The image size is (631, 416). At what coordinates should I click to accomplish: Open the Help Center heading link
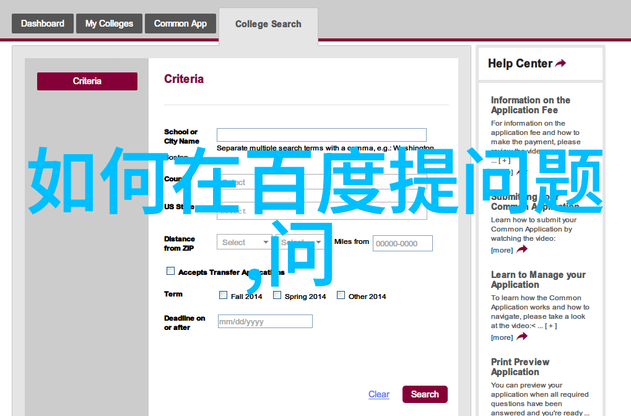pos(520,64)
